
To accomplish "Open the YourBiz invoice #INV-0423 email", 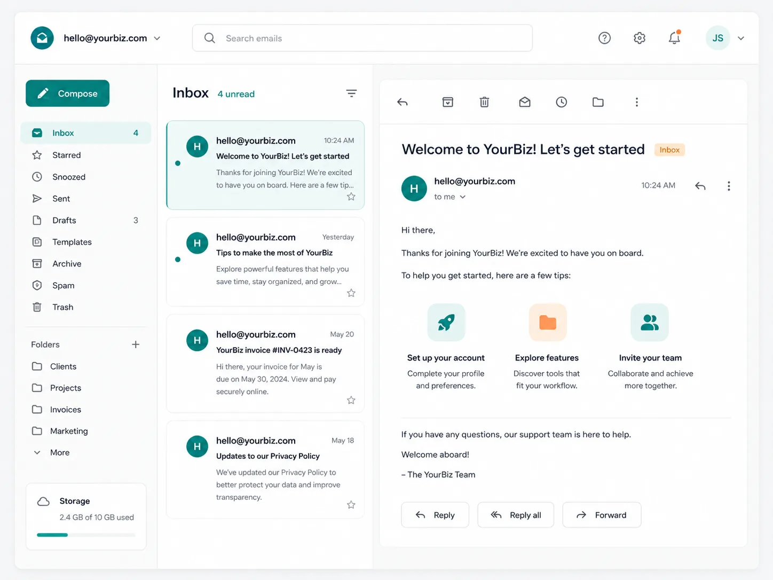I will coord(265,363).
